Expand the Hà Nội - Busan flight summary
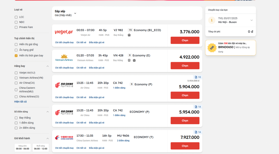279x154 pixels. tap(251, 20)
